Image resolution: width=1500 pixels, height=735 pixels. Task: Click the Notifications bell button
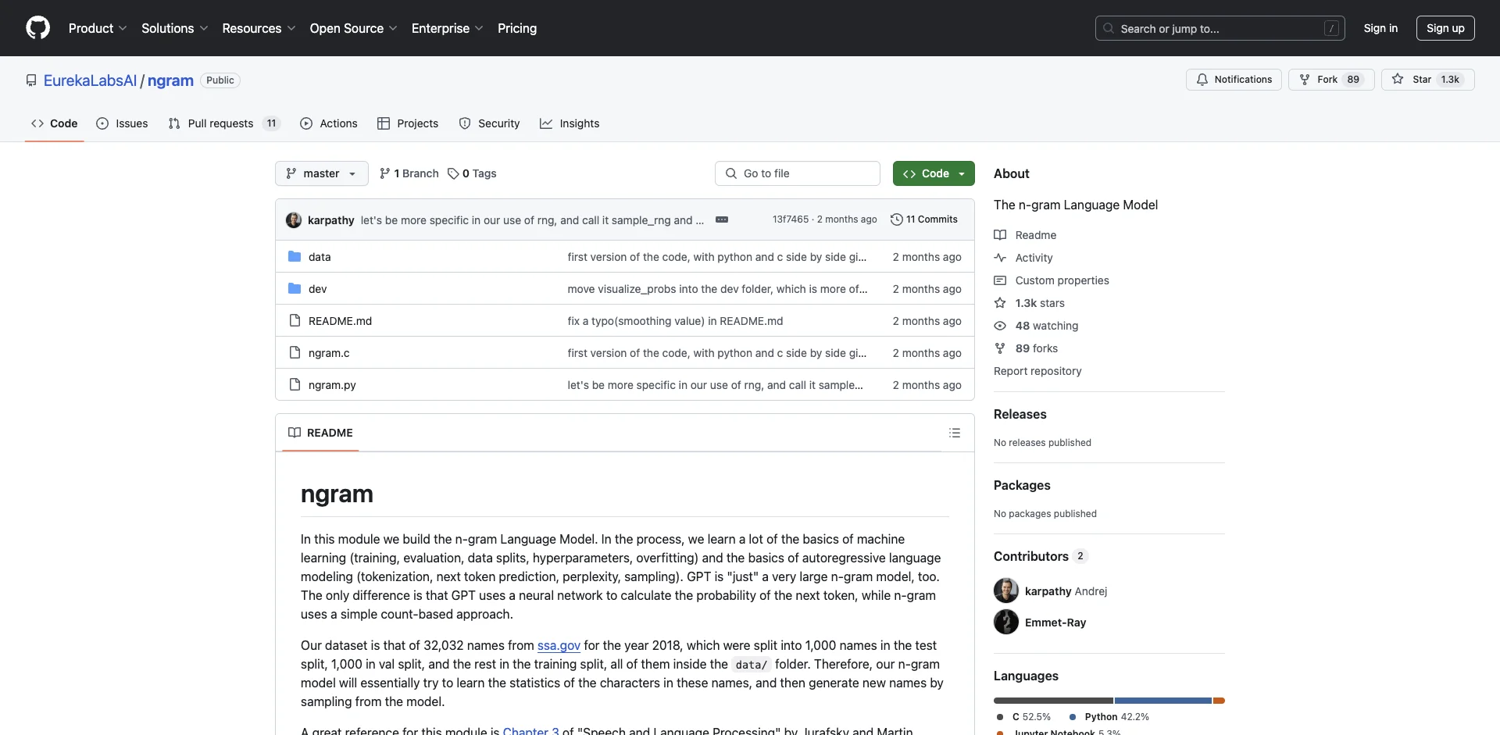pyautogui.click(x=1234, y=80)
